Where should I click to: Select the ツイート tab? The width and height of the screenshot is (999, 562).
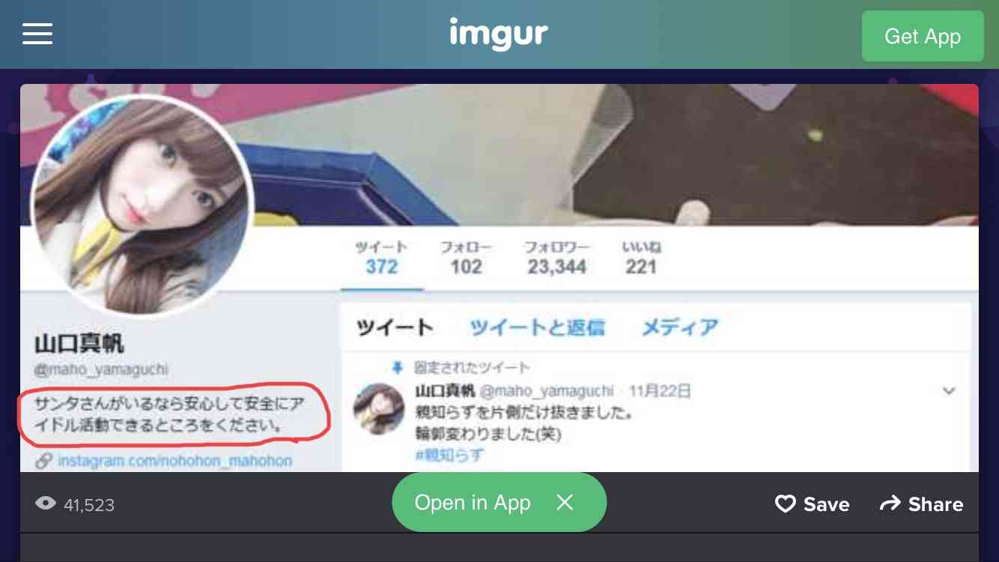[x=395, y=327]
